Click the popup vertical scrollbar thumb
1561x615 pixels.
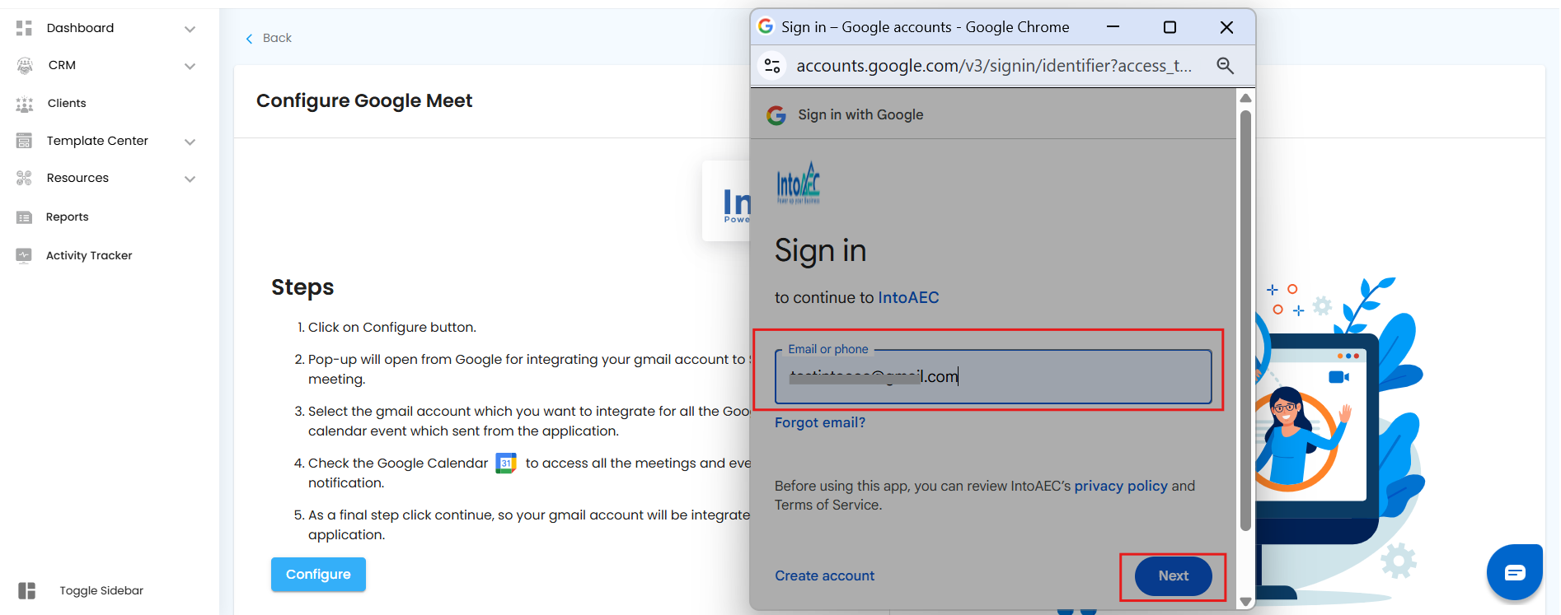[1245, 321]
